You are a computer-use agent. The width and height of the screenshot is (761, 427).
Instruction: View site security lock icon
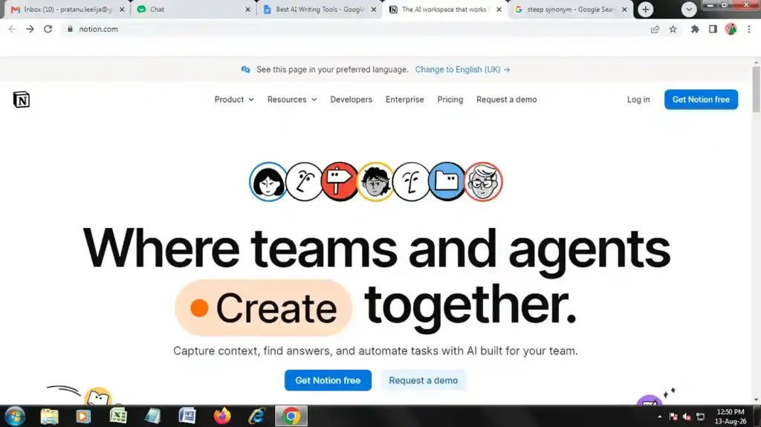point(70,29)
